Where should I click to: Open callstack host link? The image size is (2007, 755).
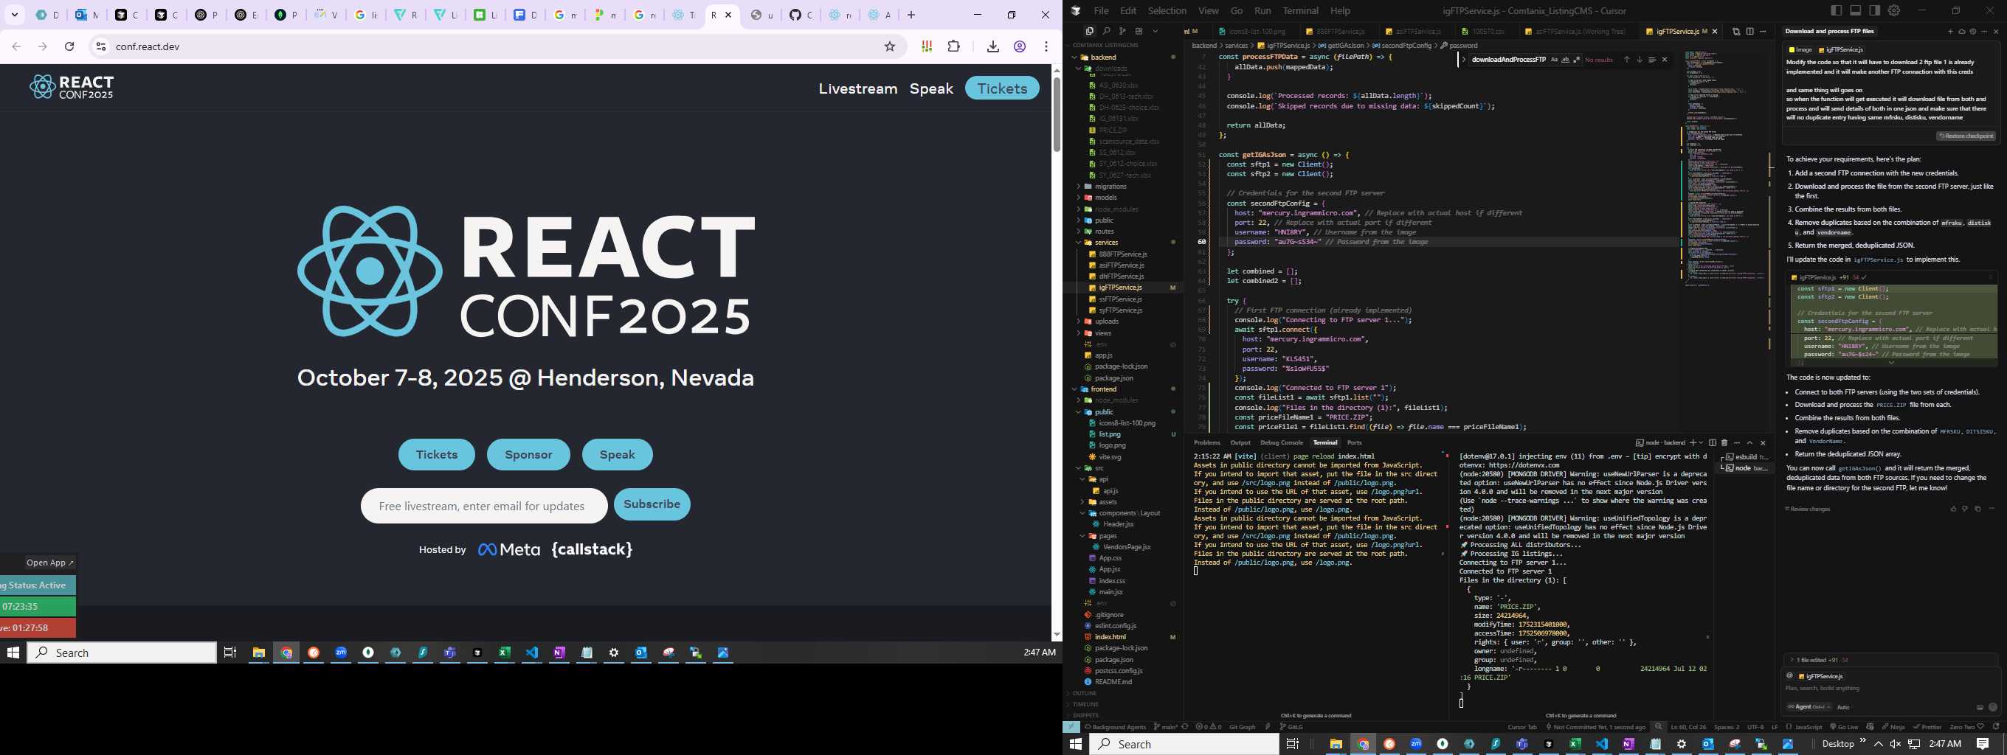pyautogui.click(x=592, y=549)
